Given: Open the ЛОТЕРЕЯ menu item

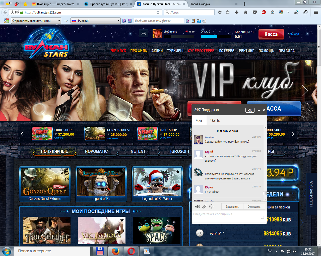Looking at the screenshot, I should tap(227, 51).
